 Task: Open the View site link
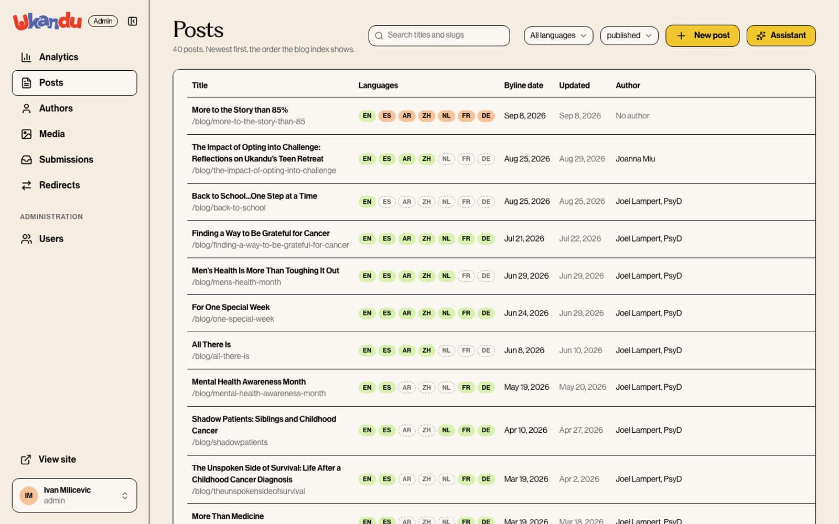click(x=74, y=460)
